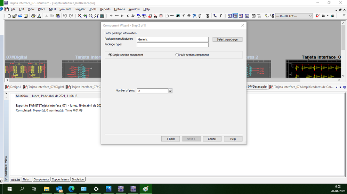Undo the last action with the undo arrow
The height and width of the screenshot is (194, 347).
click(65, 16)
